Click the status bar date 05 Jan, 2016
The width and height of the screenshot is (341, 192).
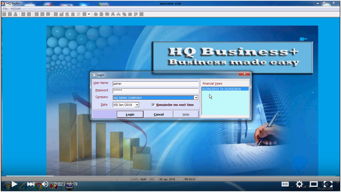coord(167,179)
